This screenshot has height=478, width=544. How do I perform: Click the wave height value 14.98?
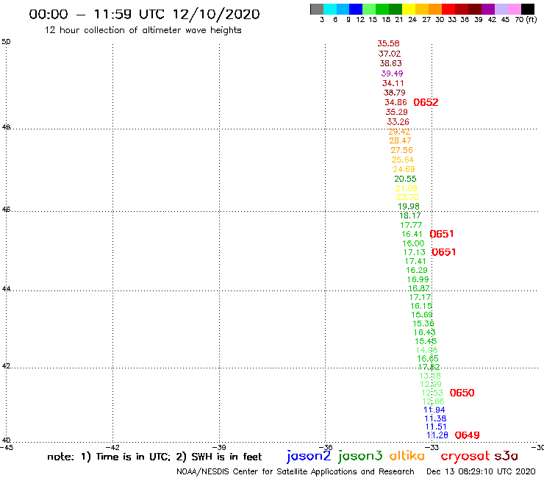426,350
